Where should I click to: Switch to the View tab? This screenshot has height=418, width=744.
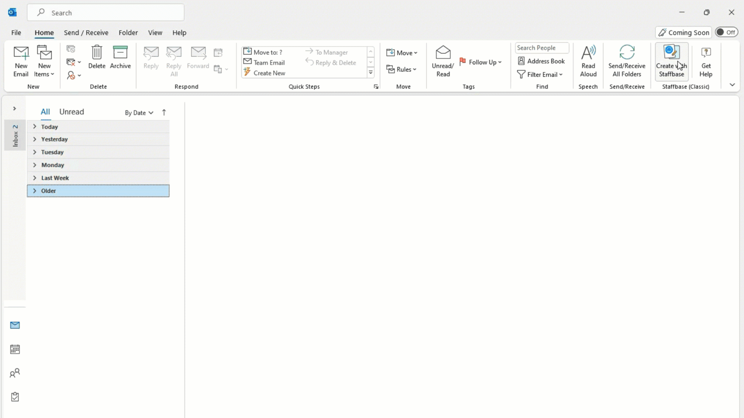155,33
